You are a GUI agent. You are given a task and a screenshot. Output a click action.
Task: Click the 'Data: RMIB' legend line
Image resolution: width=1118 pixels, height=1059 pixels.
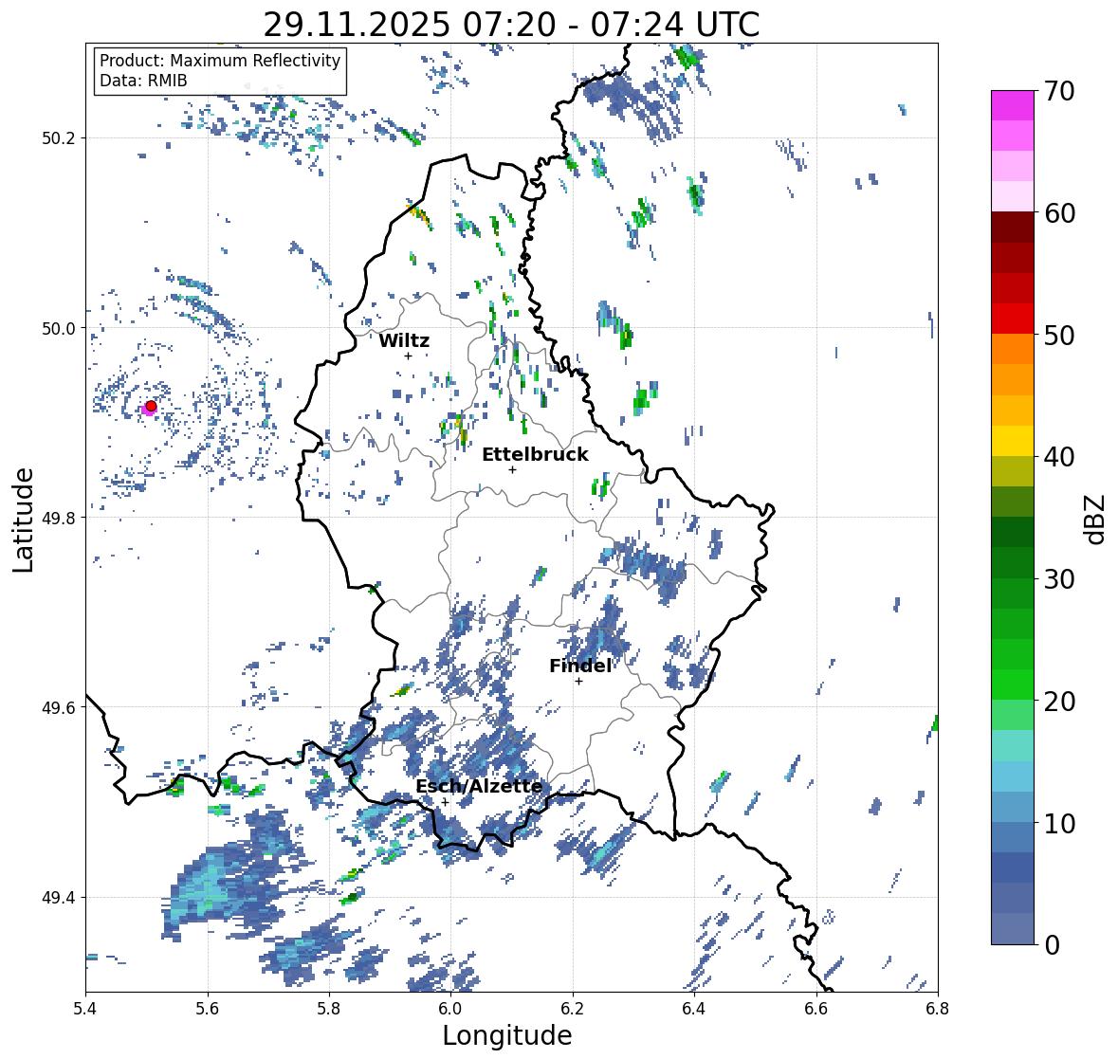point(143,81)
